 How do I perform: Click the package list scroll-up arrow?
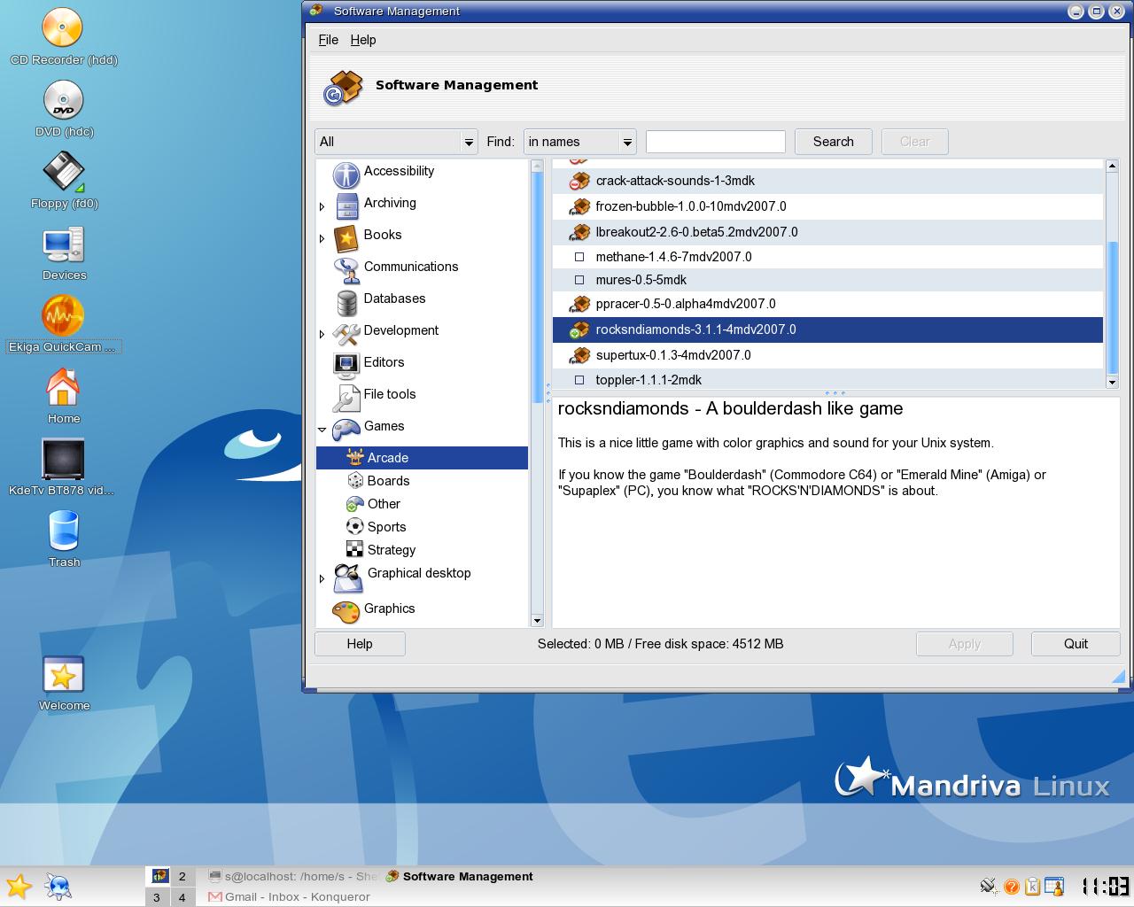pyautogui.click(x=1113, y=166)
